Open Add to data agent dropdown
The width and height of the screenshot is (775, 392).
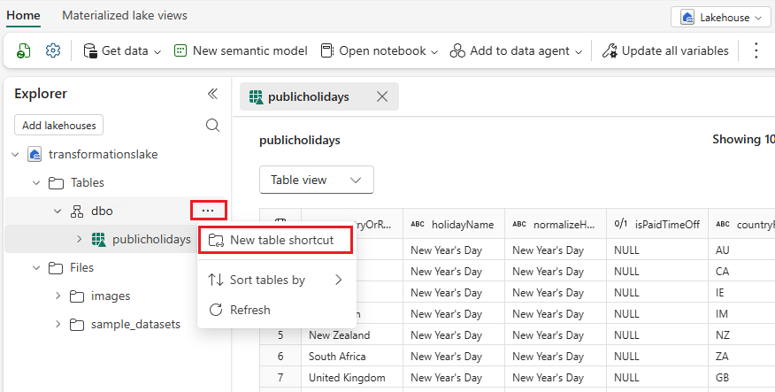517,51
